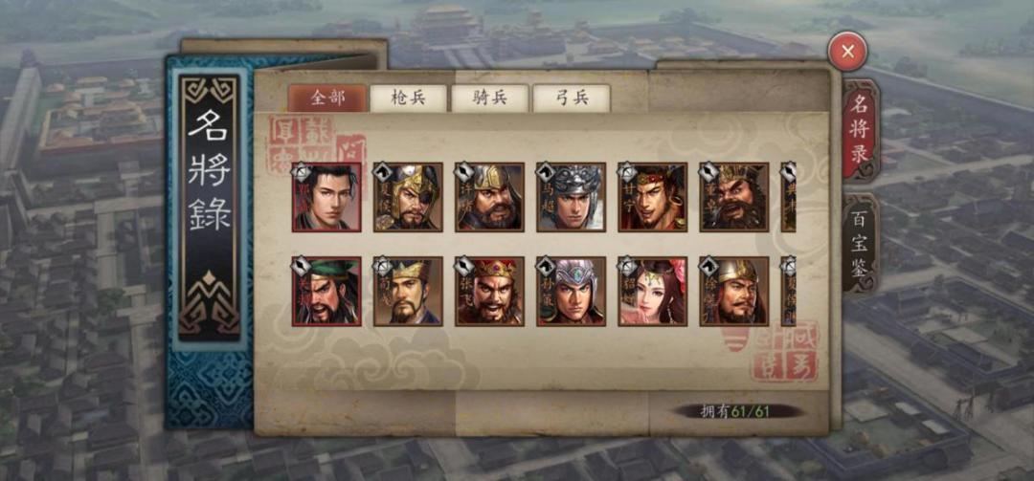Switch to the 弓兵 archer tab
The height and width of the screenshot is (481, 1034).
click(x=571, y=98)
